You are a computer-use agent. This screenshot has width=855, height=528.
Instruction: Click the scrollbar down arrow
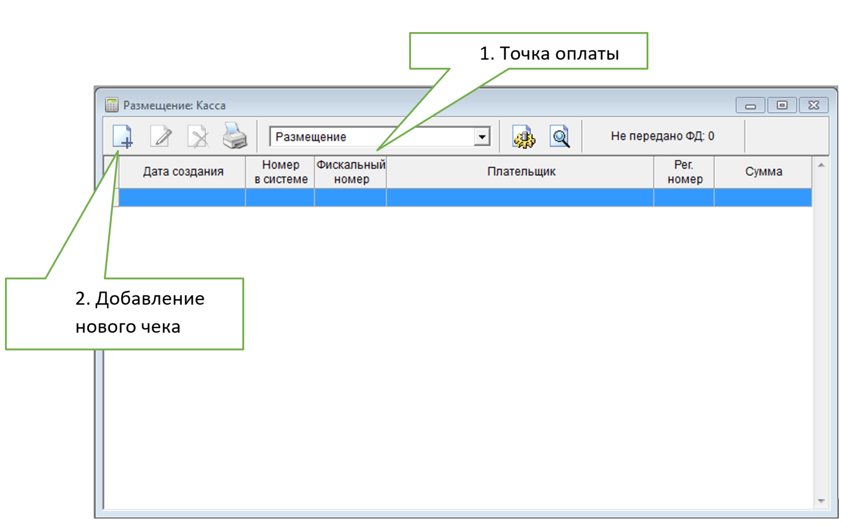pos(821,500)
